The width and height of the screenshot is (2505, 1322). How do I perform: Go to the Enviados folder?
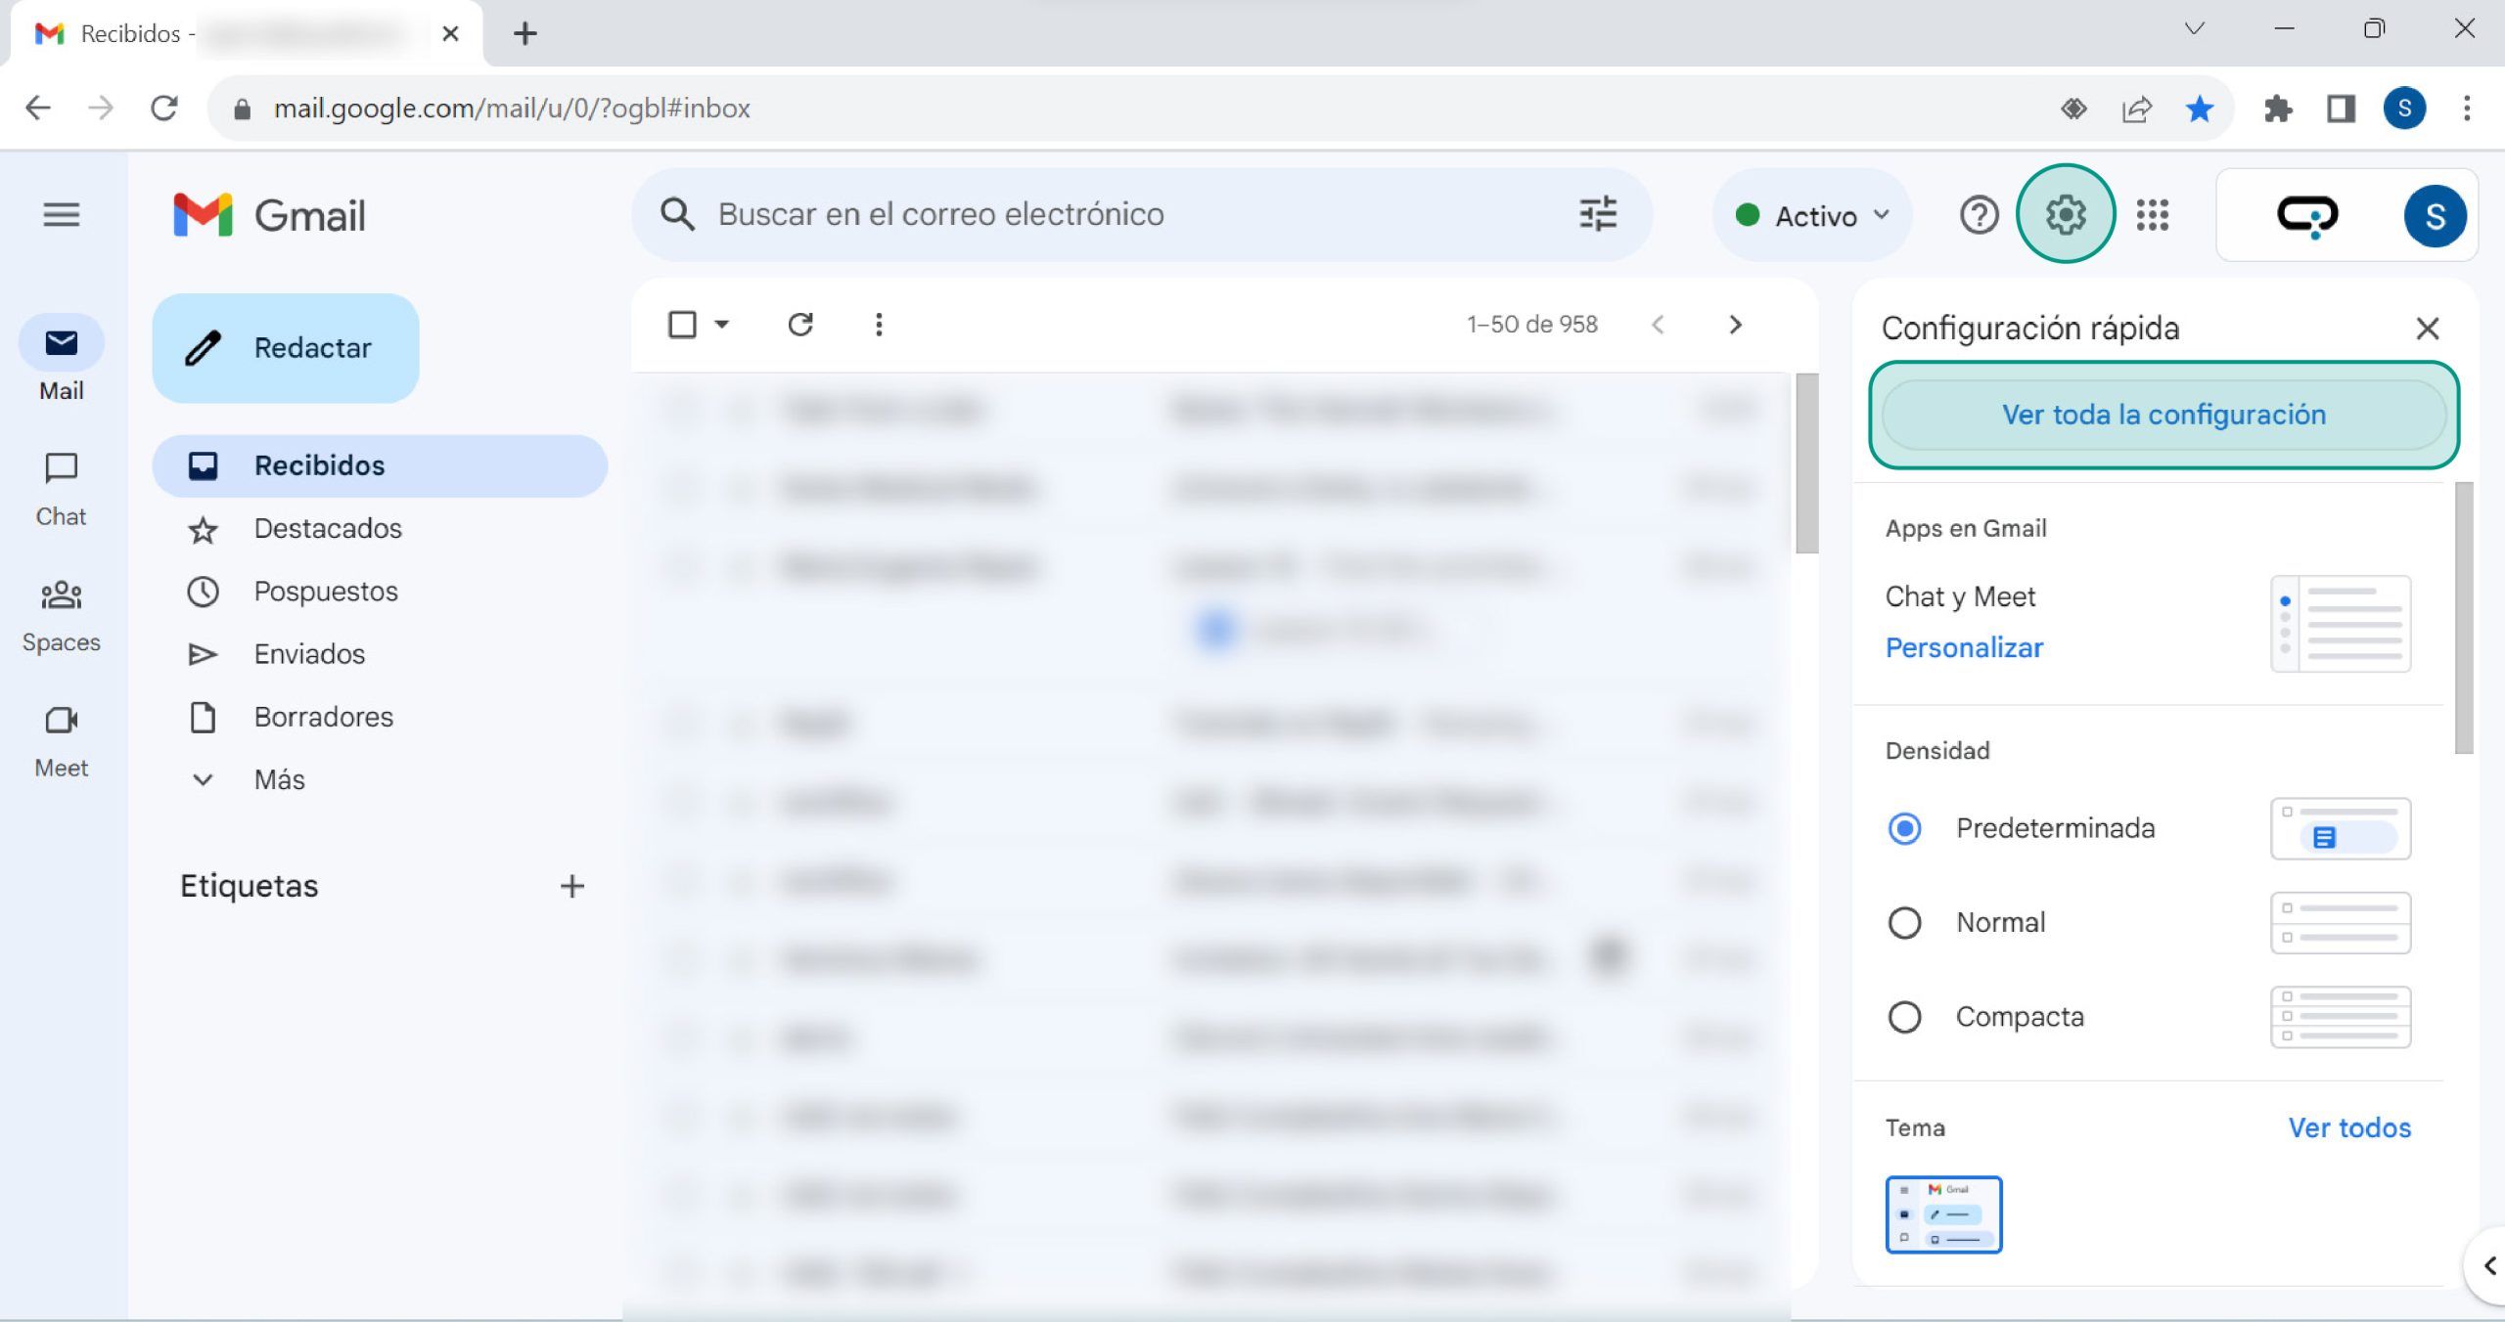point(309,654)
